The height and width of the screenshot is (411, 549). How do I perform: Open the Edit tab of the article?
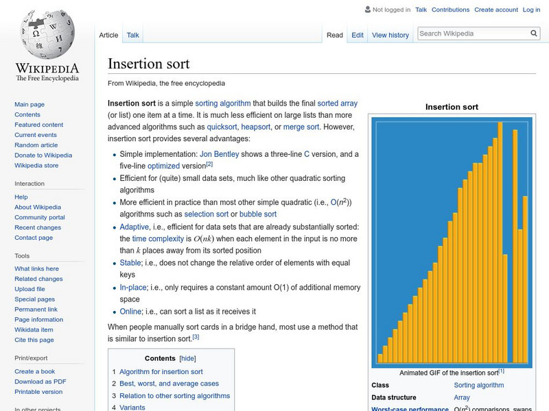coord(356,34)
